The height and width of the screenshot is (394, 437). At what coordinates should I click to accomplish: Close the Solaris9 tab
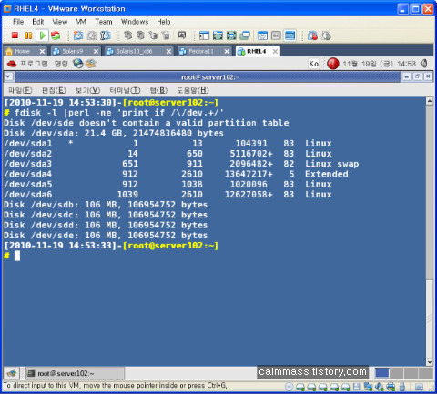(x=96, y=52)
